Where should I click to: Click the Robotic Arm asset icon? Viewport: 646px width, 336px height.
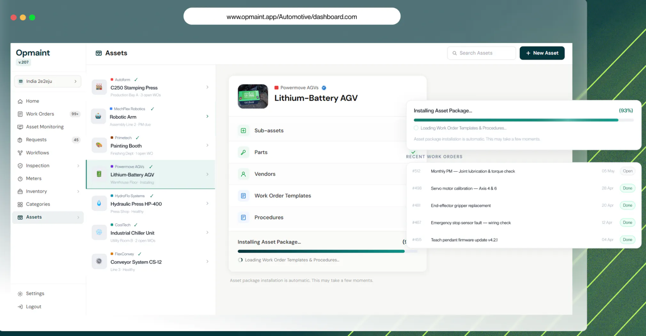click(98, 116)
